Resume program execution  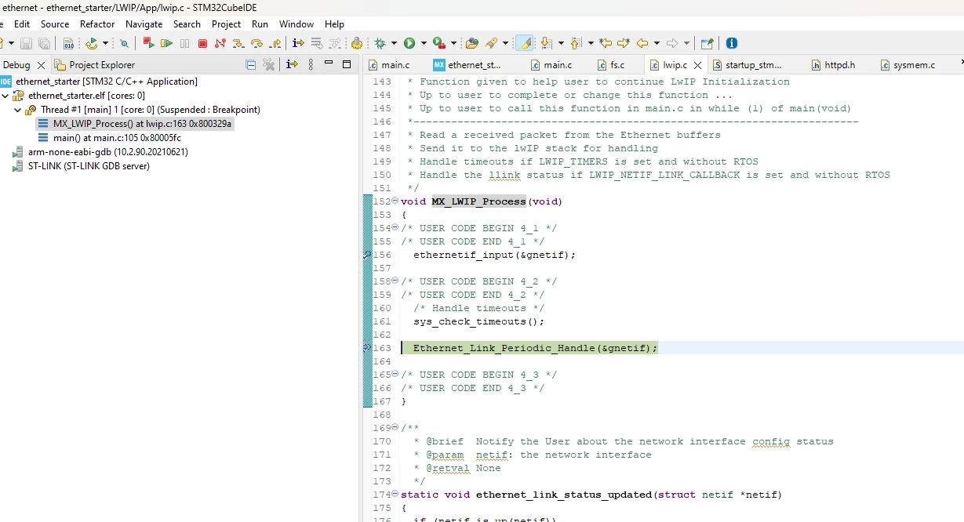(166, 43)
